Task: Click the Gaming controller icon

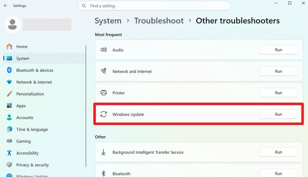Action: click(x=9, y=141)
